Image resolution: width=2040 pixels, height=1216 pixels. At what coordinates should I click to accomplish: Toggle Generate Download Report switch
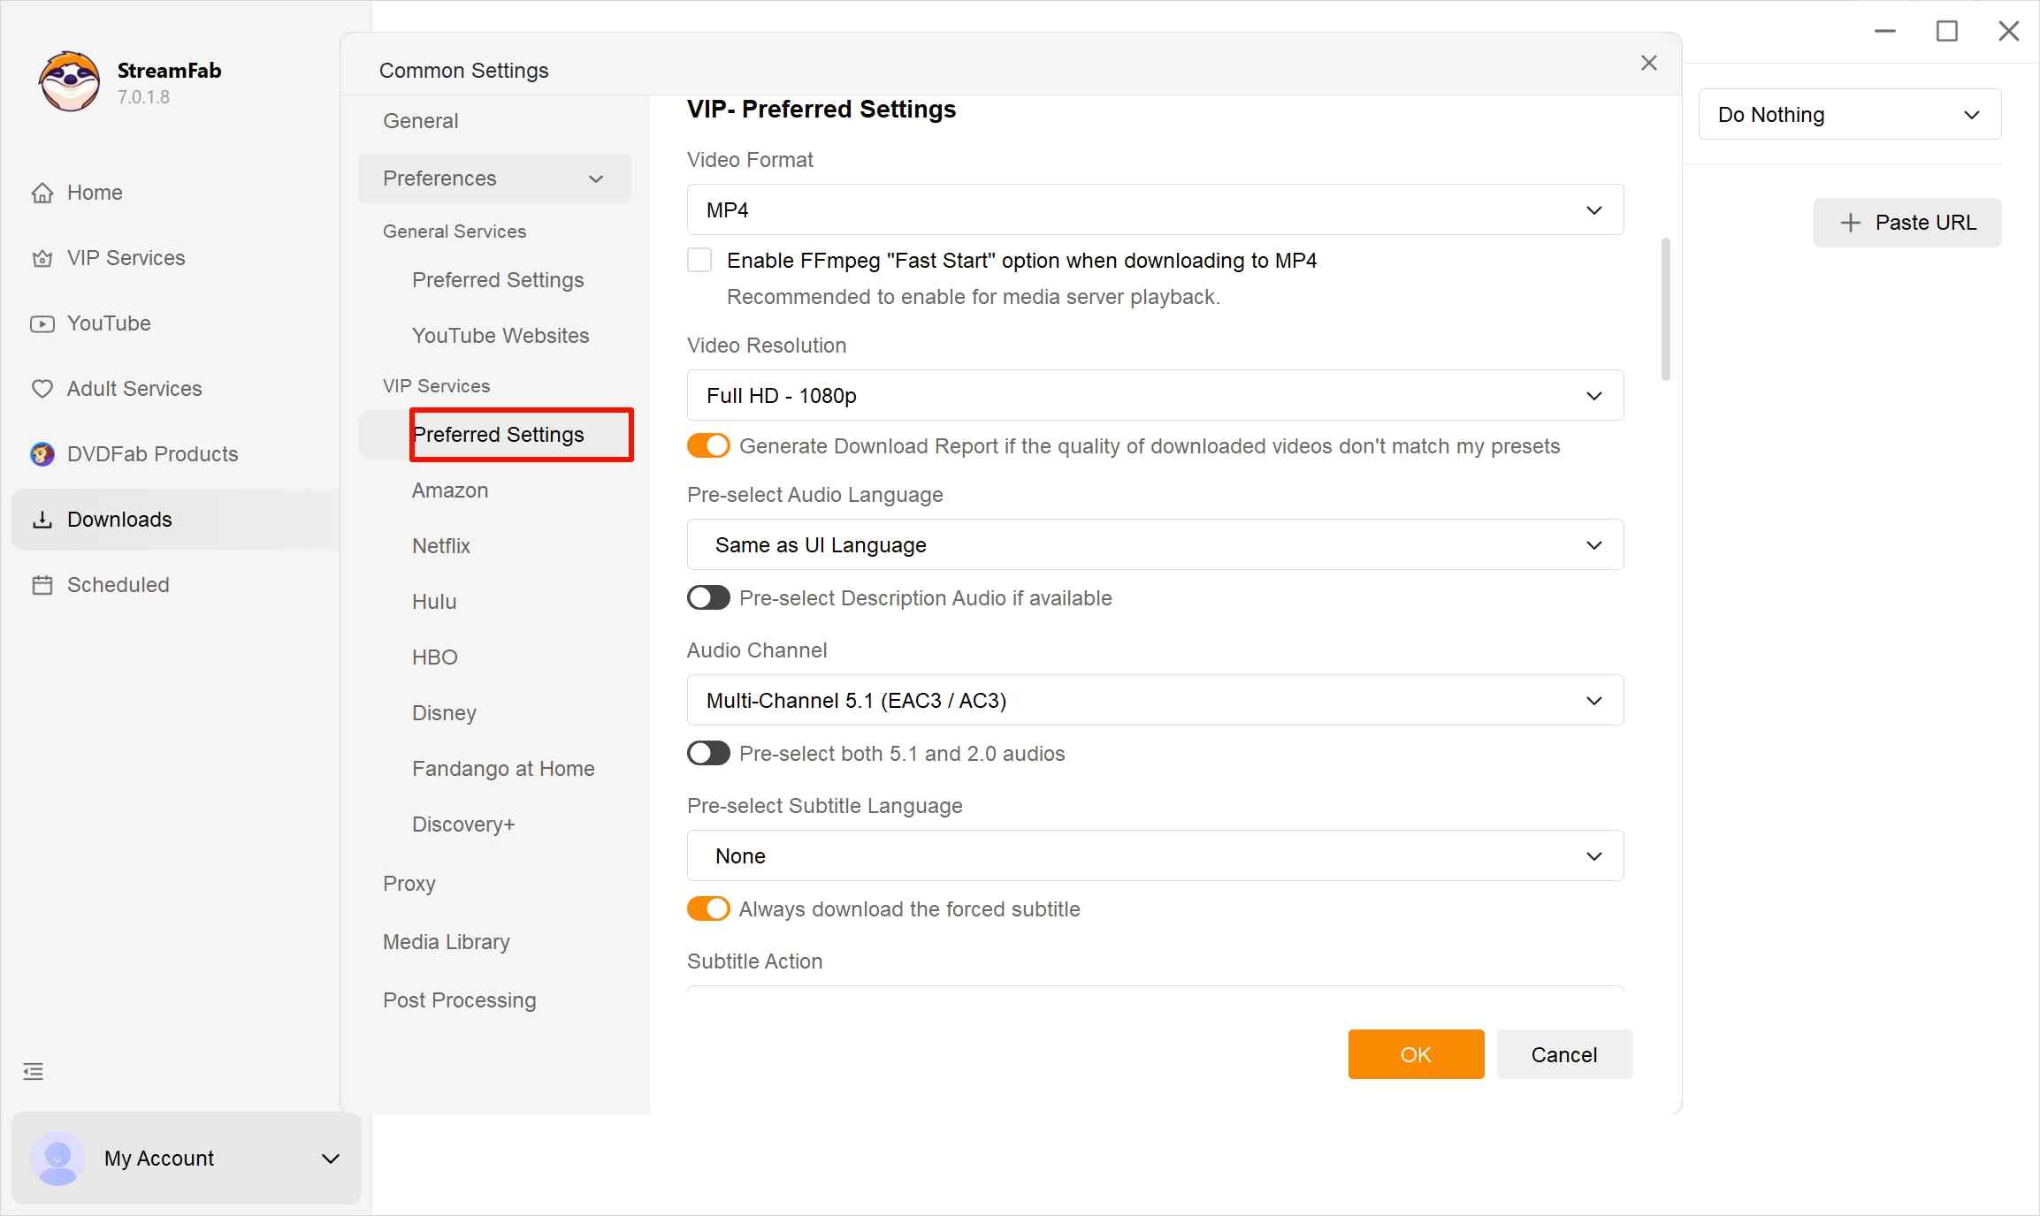[x=707, y=445]
